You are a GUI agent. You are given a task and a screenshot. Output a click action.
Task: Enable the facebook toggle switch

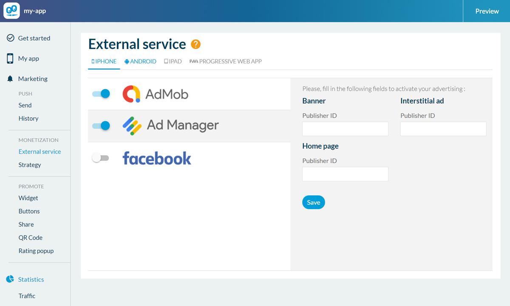click(x=101, y=158)
